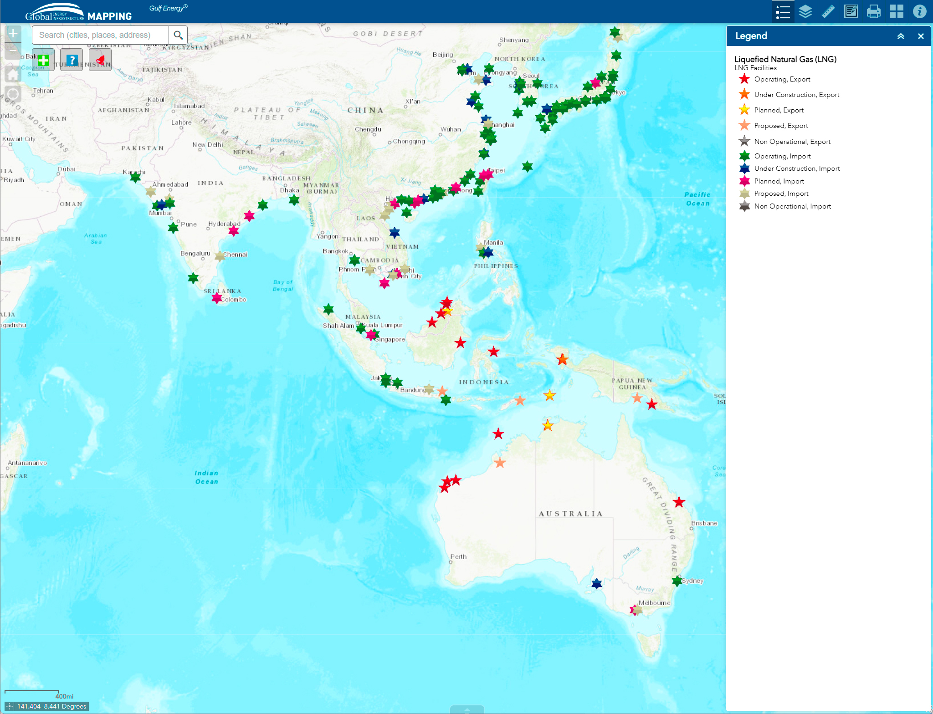Click the green plus add-data button
The height and width of the screenshot is (714, 933).
coord(44,60)
